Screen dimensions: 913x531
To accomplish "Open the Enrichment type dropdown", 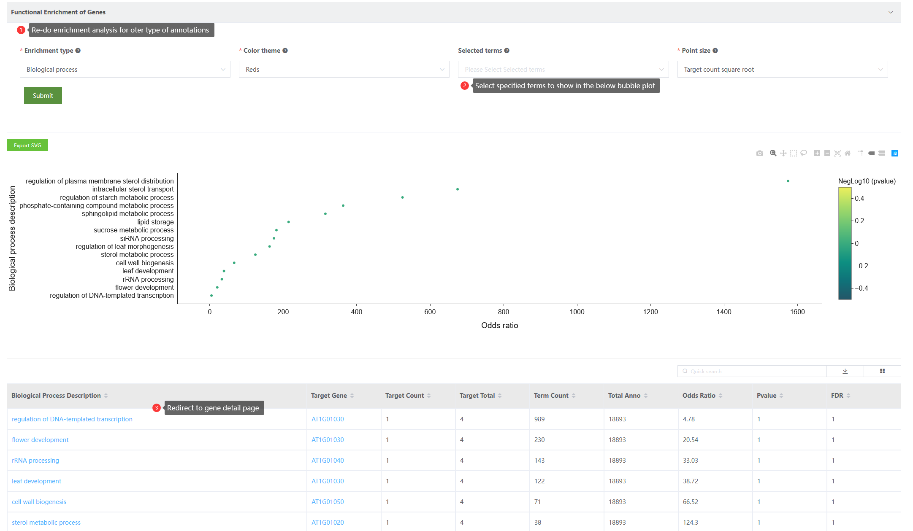I will click(125, 70).
